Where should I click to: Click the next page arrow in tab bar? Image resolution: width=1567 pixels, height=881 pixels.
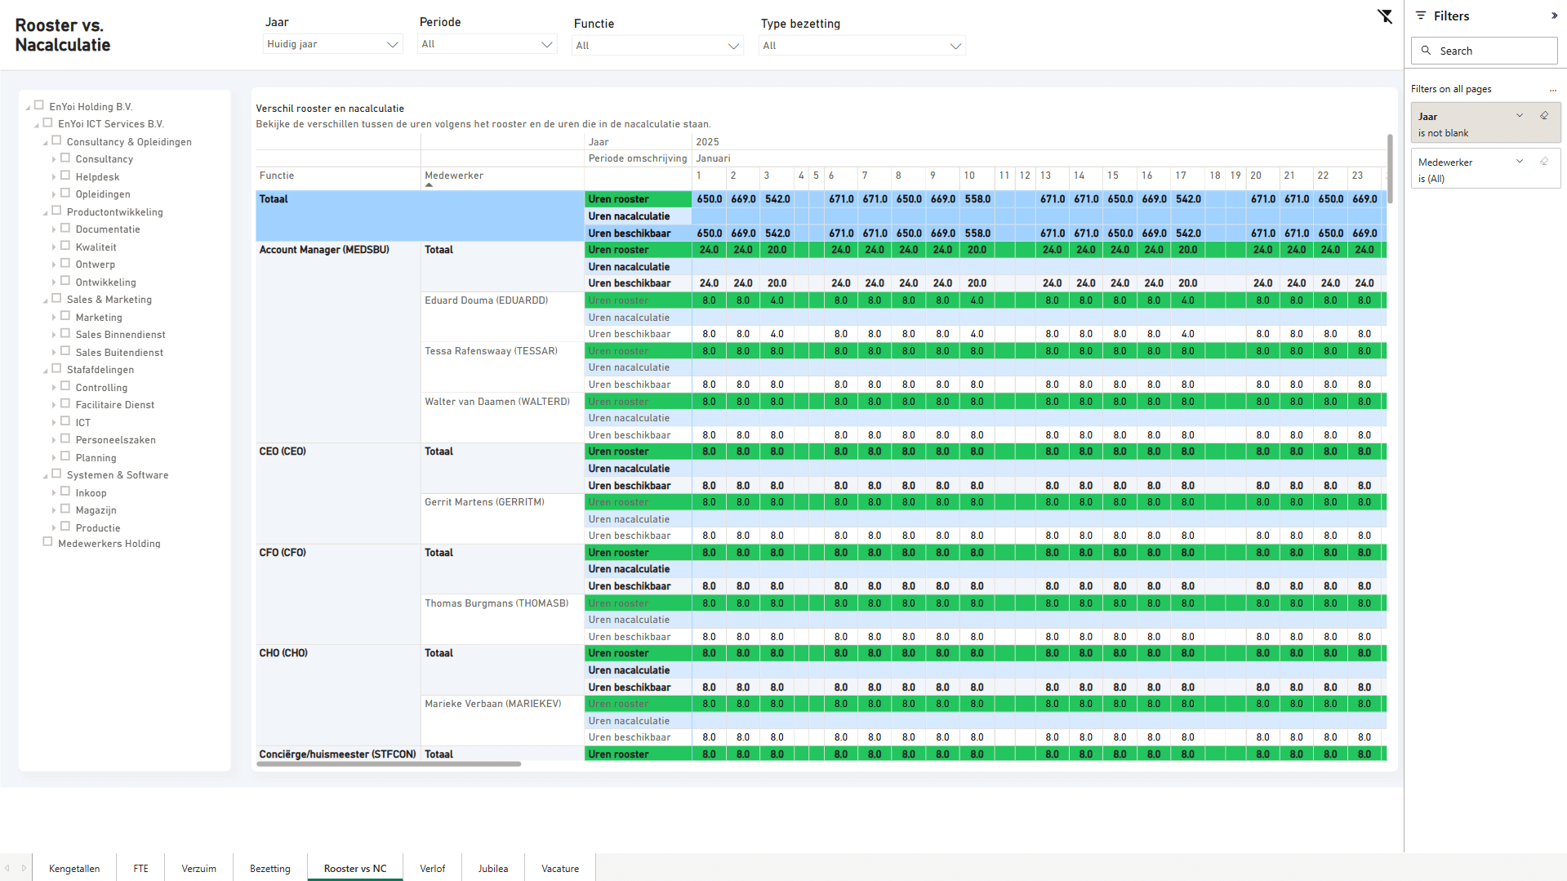point(24,868)
